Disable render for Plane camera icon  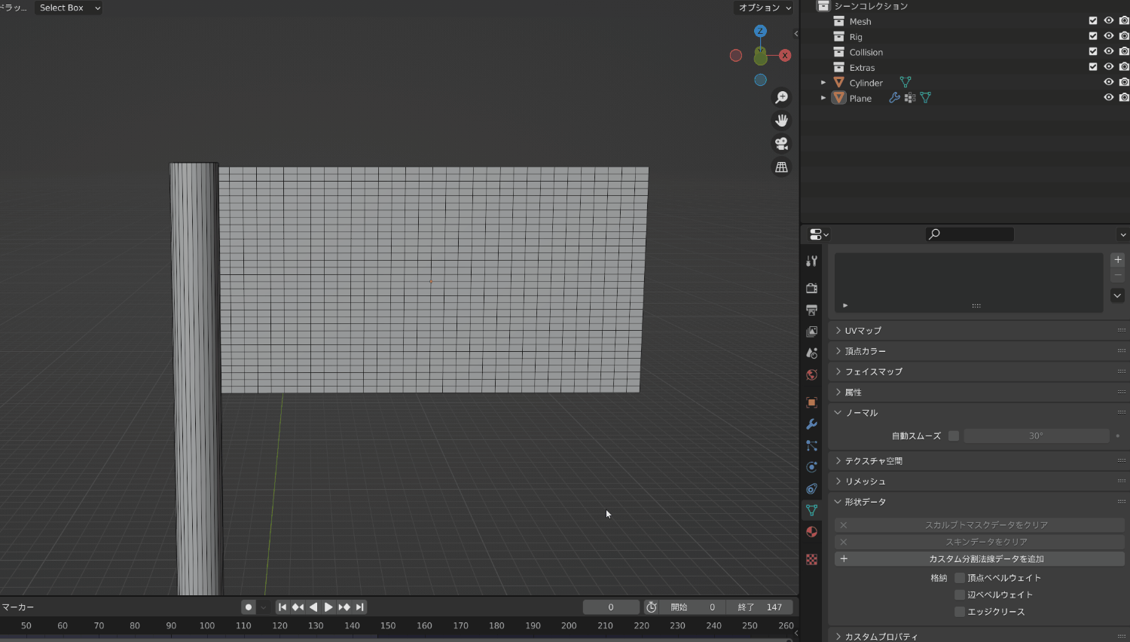pos(1124,98)
